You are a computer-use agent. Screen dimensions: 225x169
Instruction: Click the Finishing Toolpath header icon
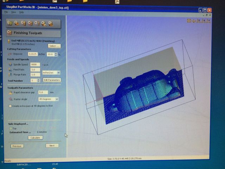pyautogui.click(x=9, y=33)
